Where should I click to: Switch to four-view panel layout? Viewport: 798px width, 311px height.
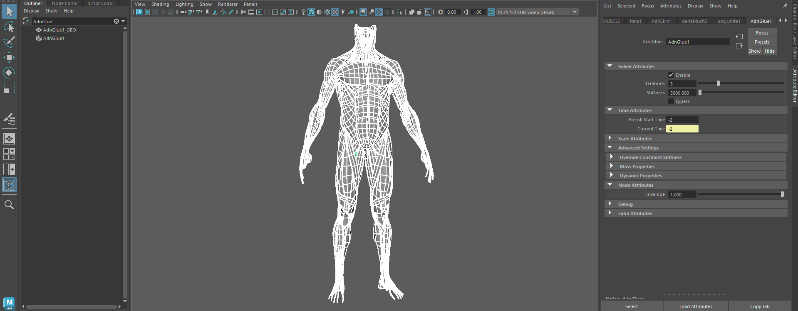pyautogui.click(x=9, y=154)
